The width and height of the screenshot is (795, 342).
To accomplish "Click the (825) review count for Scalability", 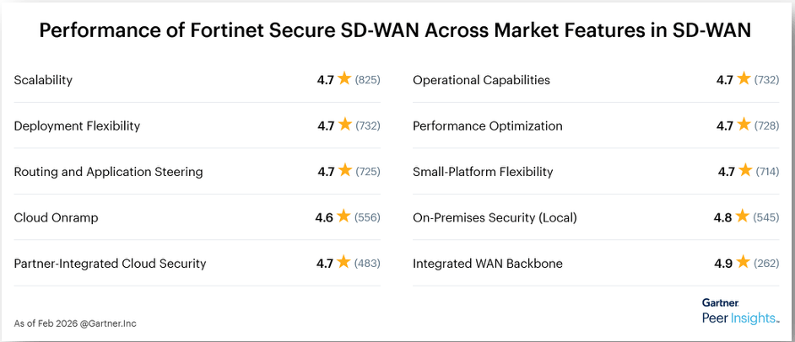I will (x=367, y=80).
